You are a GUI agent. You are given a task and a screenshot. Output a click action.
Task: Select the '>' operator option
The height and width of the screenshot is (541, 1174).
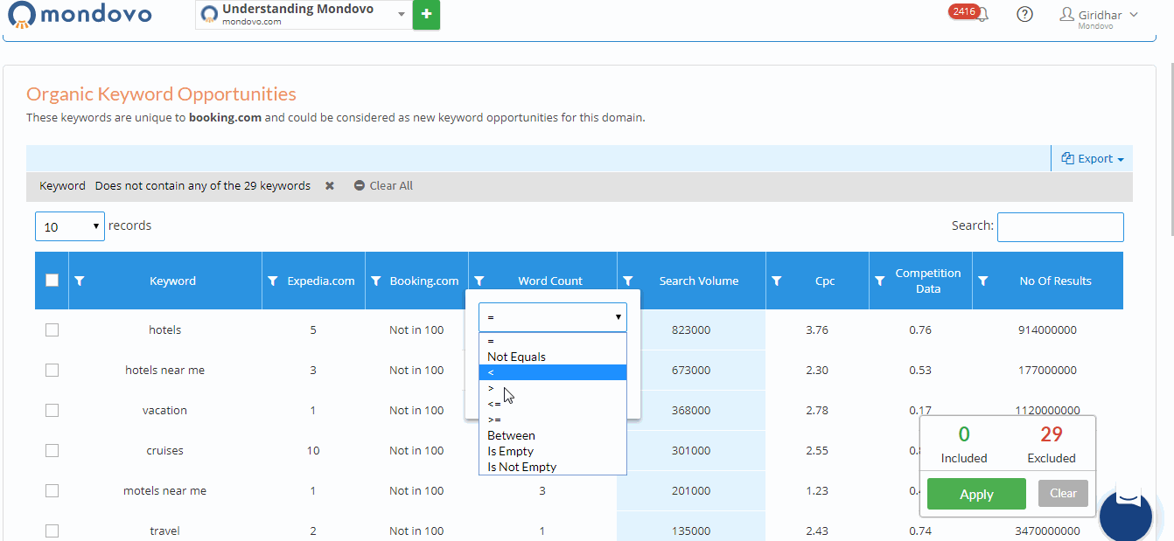[553, 388]
